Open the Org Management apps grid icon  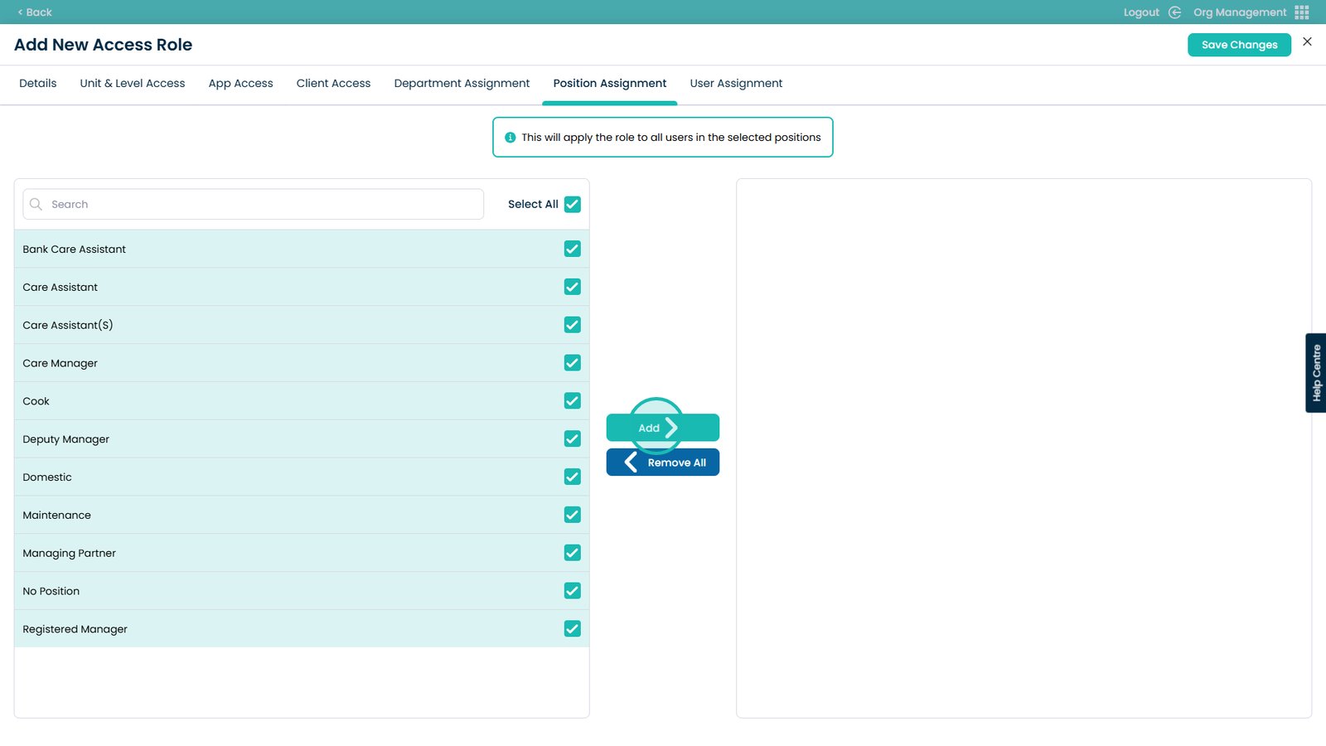(x=1301, y=12)
